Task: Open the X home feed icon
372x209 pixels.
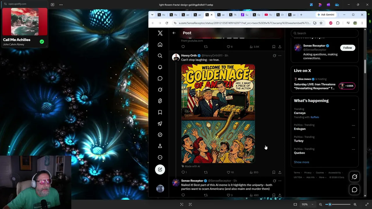Action: [x=160, y=45]
